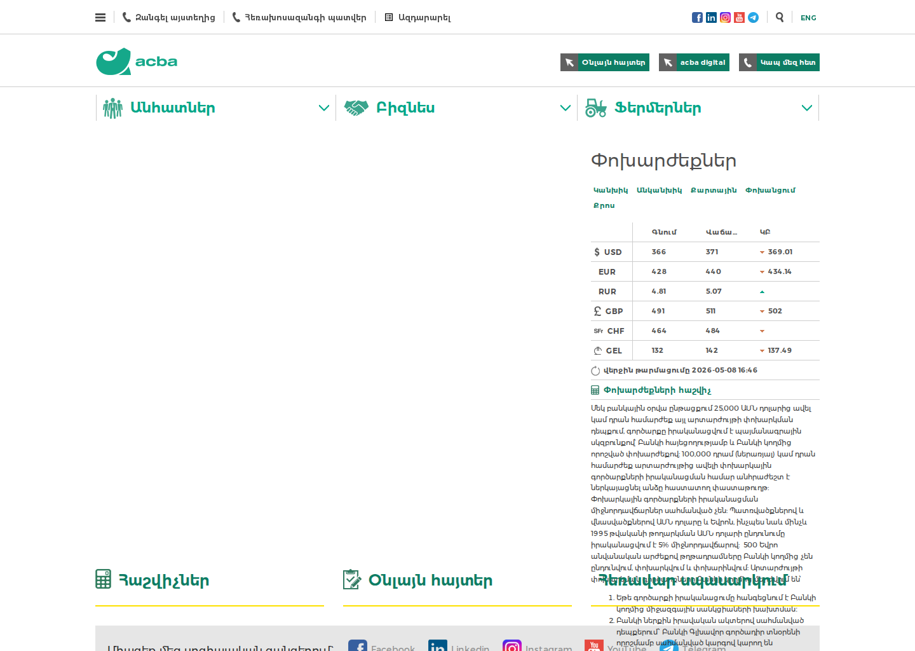Click the acba digital button
This screenshot has height=651, width=915.
(694, 62)
